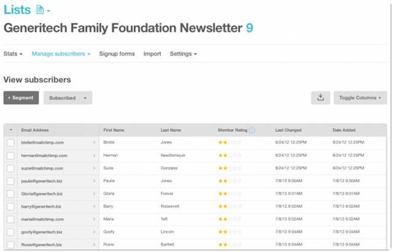Screen dimensions: 393x252
Task: Click the View subscribers heading
Action: (37, 80)
